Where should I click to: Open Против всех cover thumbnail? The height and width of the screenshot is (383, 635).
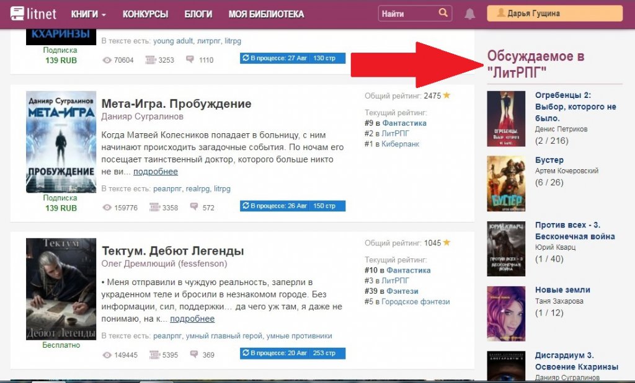[x=506, y=249]
